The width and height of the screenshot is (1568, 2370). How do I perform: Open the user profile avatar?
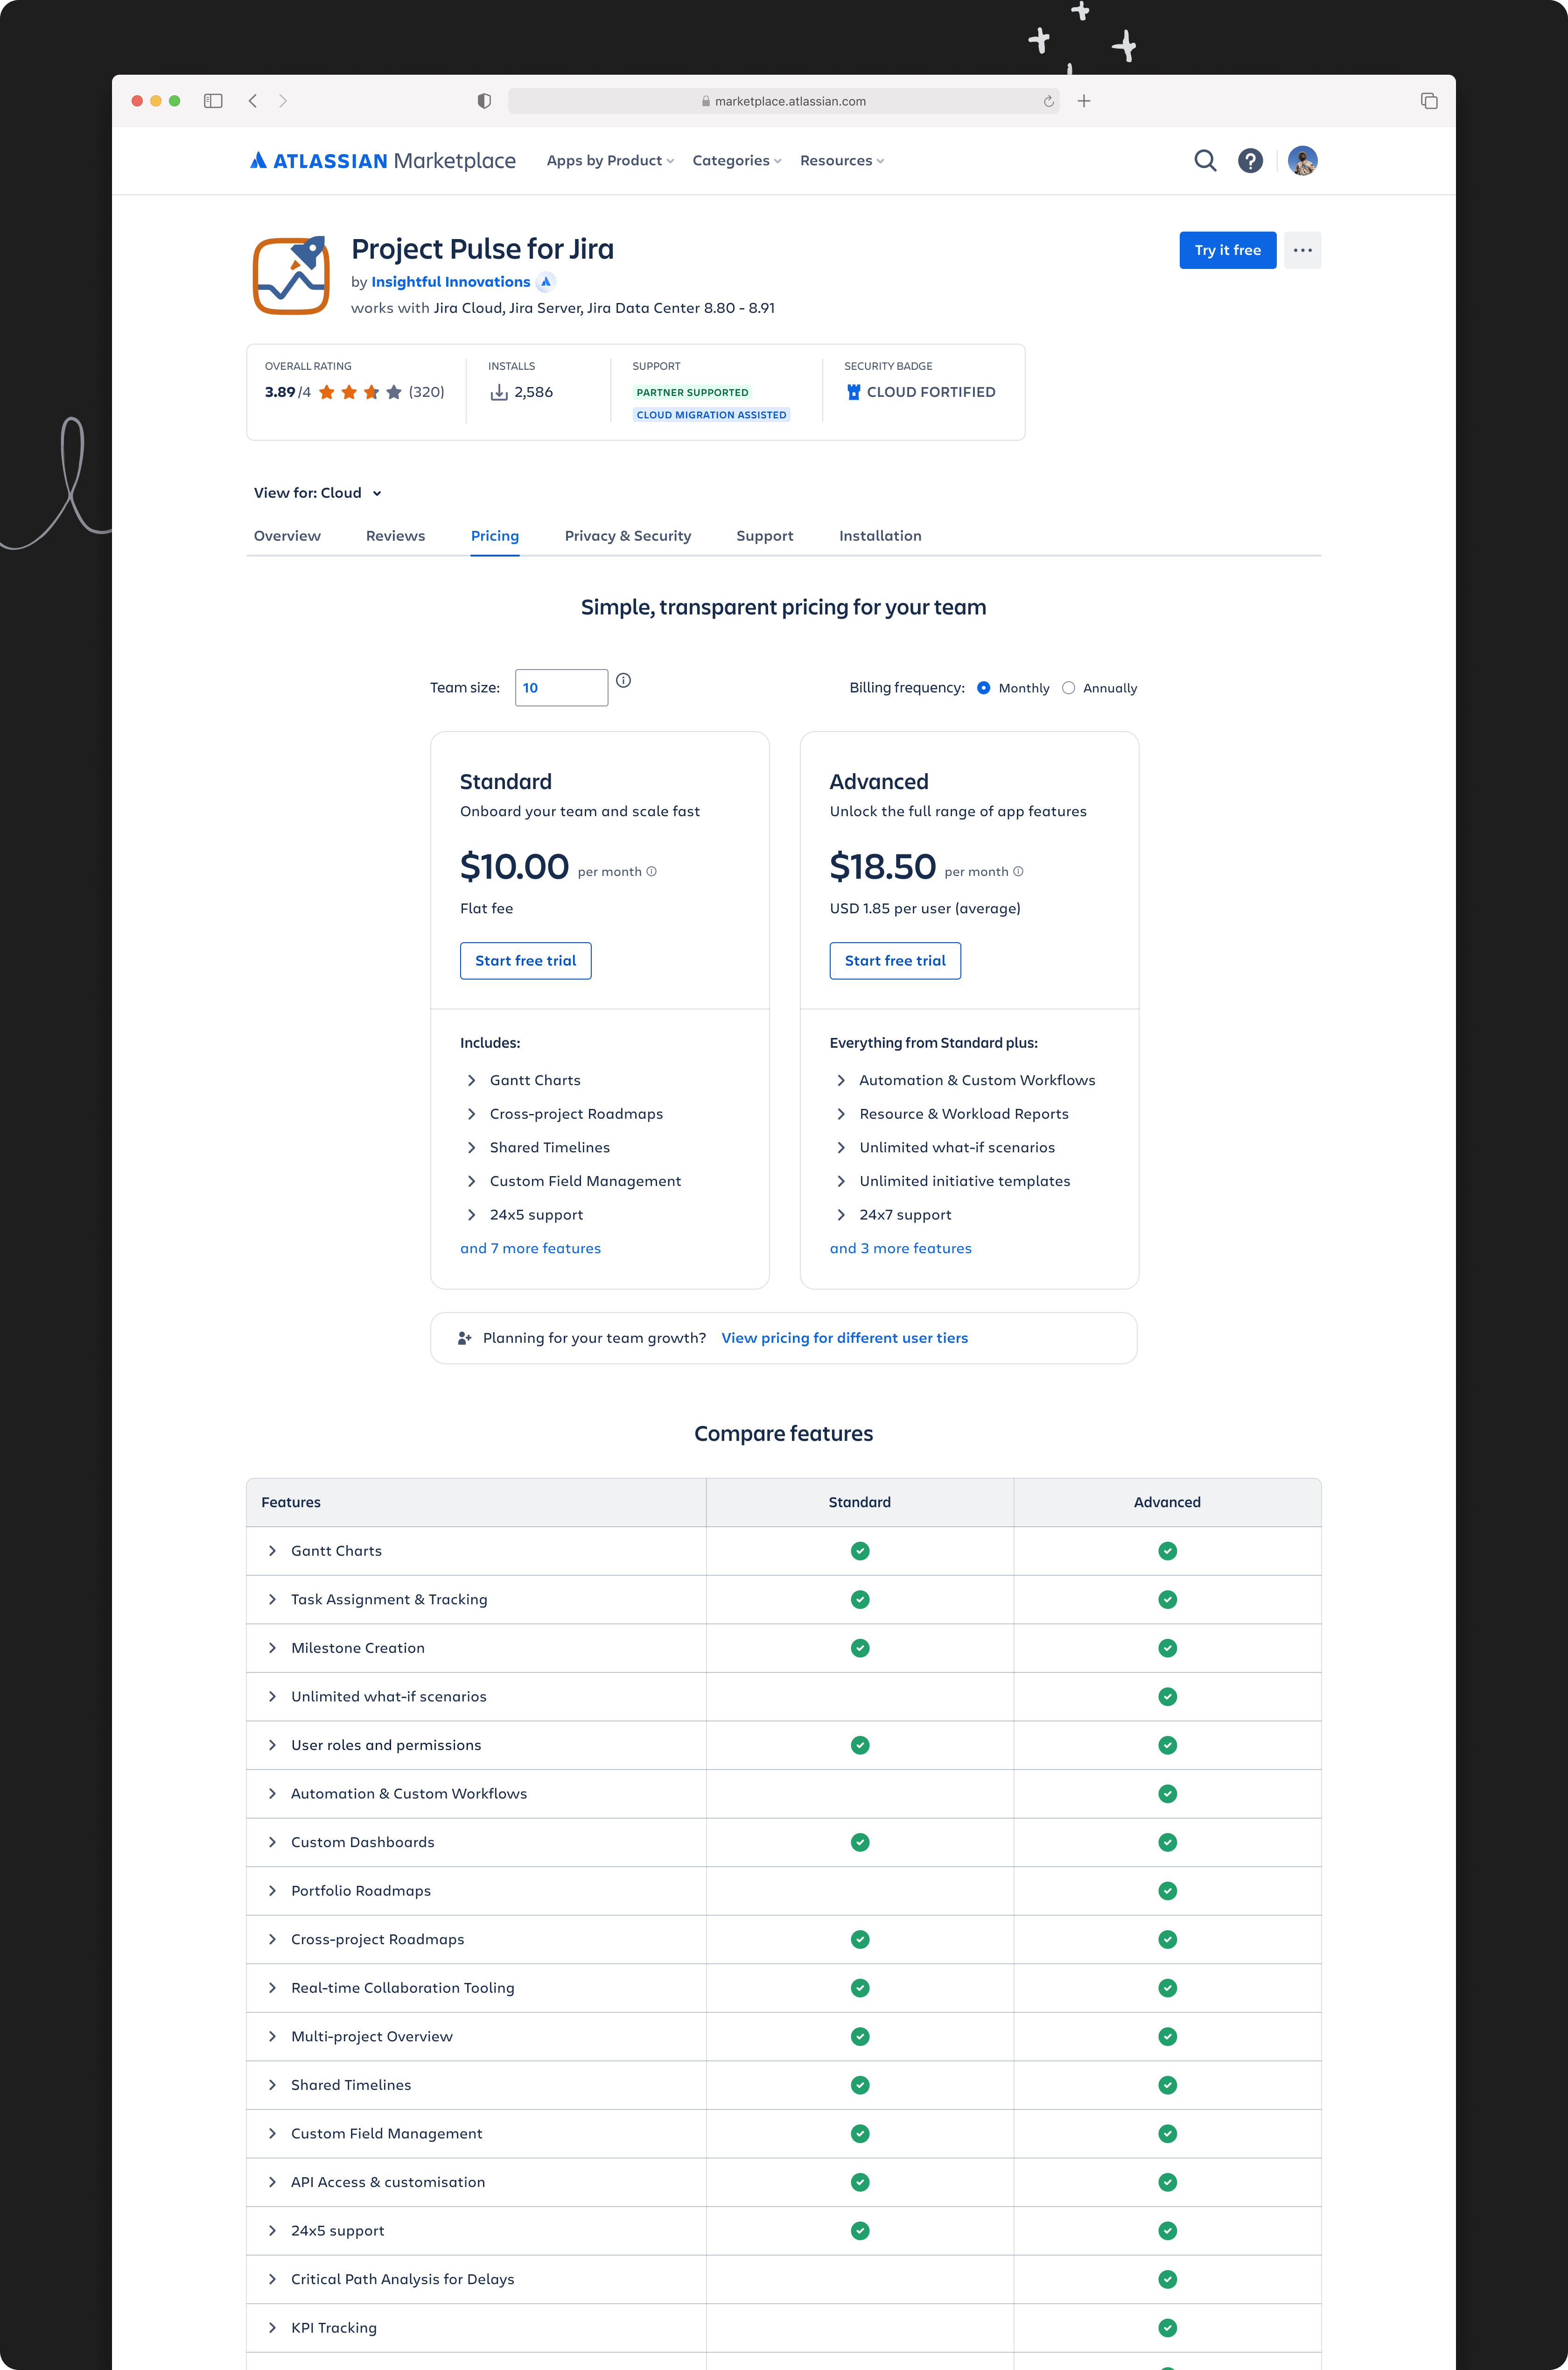click(1302, 161)
